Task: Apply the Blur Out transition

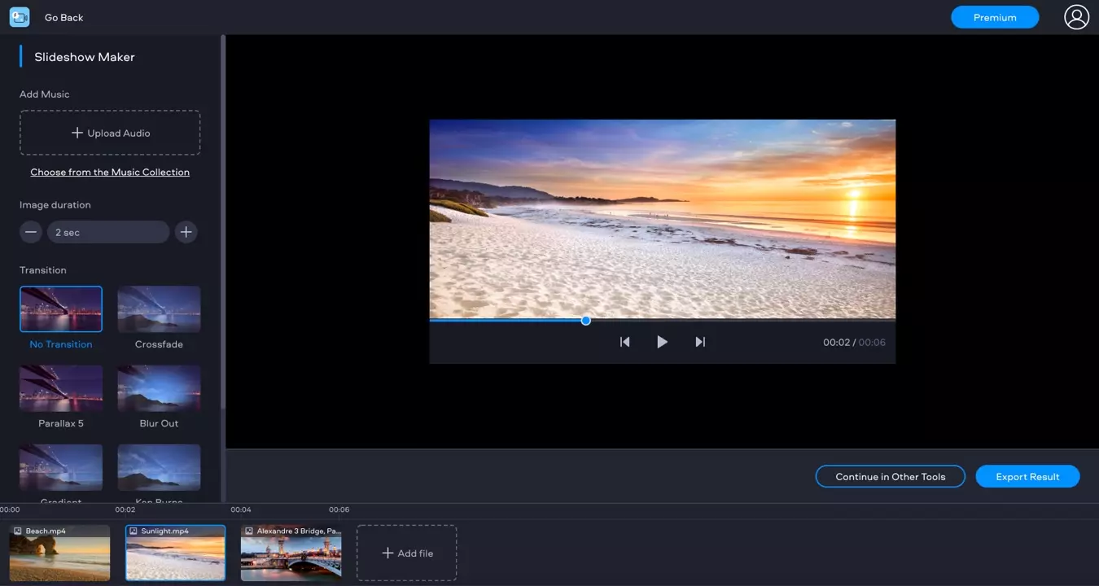Action: (x=159, y=388)
